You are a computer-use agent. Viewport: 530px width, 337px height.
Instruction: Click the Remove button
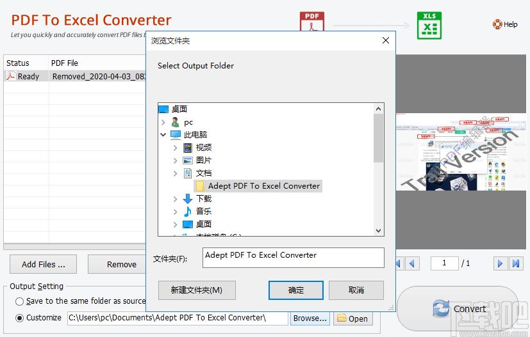(x=117, y=264)
